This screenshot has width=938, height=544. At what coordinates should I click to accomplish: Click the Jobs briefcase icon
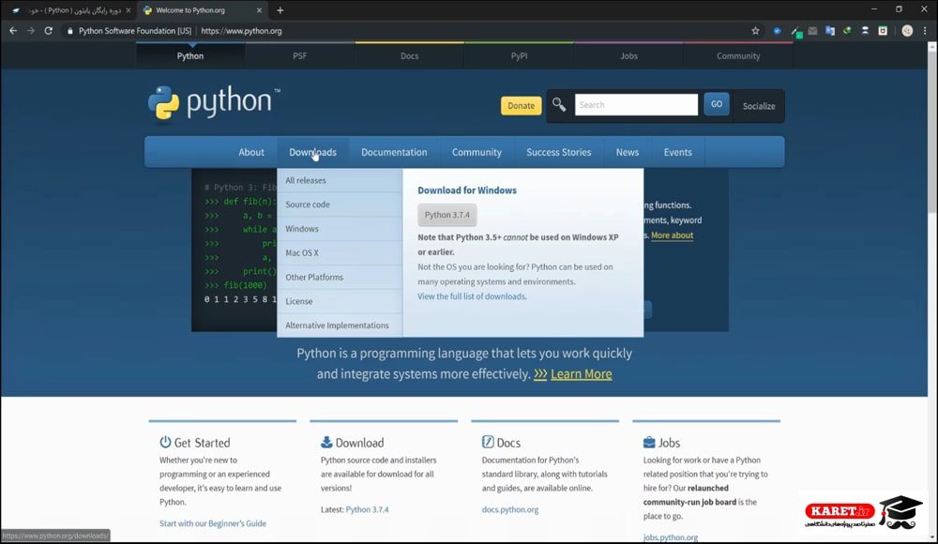(x=649, y=443)
